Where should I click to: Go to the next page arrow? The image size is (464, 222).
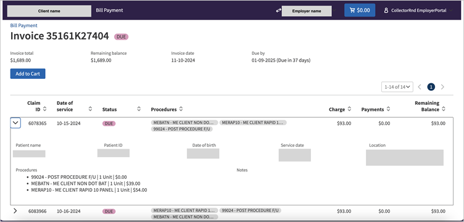pyautogui.click(x=442, y=87)
